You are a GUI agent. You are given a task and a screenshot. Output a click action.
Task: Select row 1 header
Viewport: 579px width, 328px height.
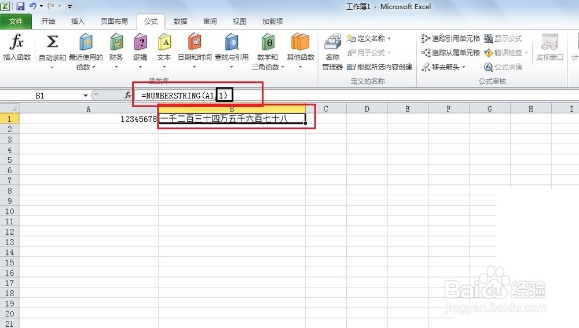(10, 119)
